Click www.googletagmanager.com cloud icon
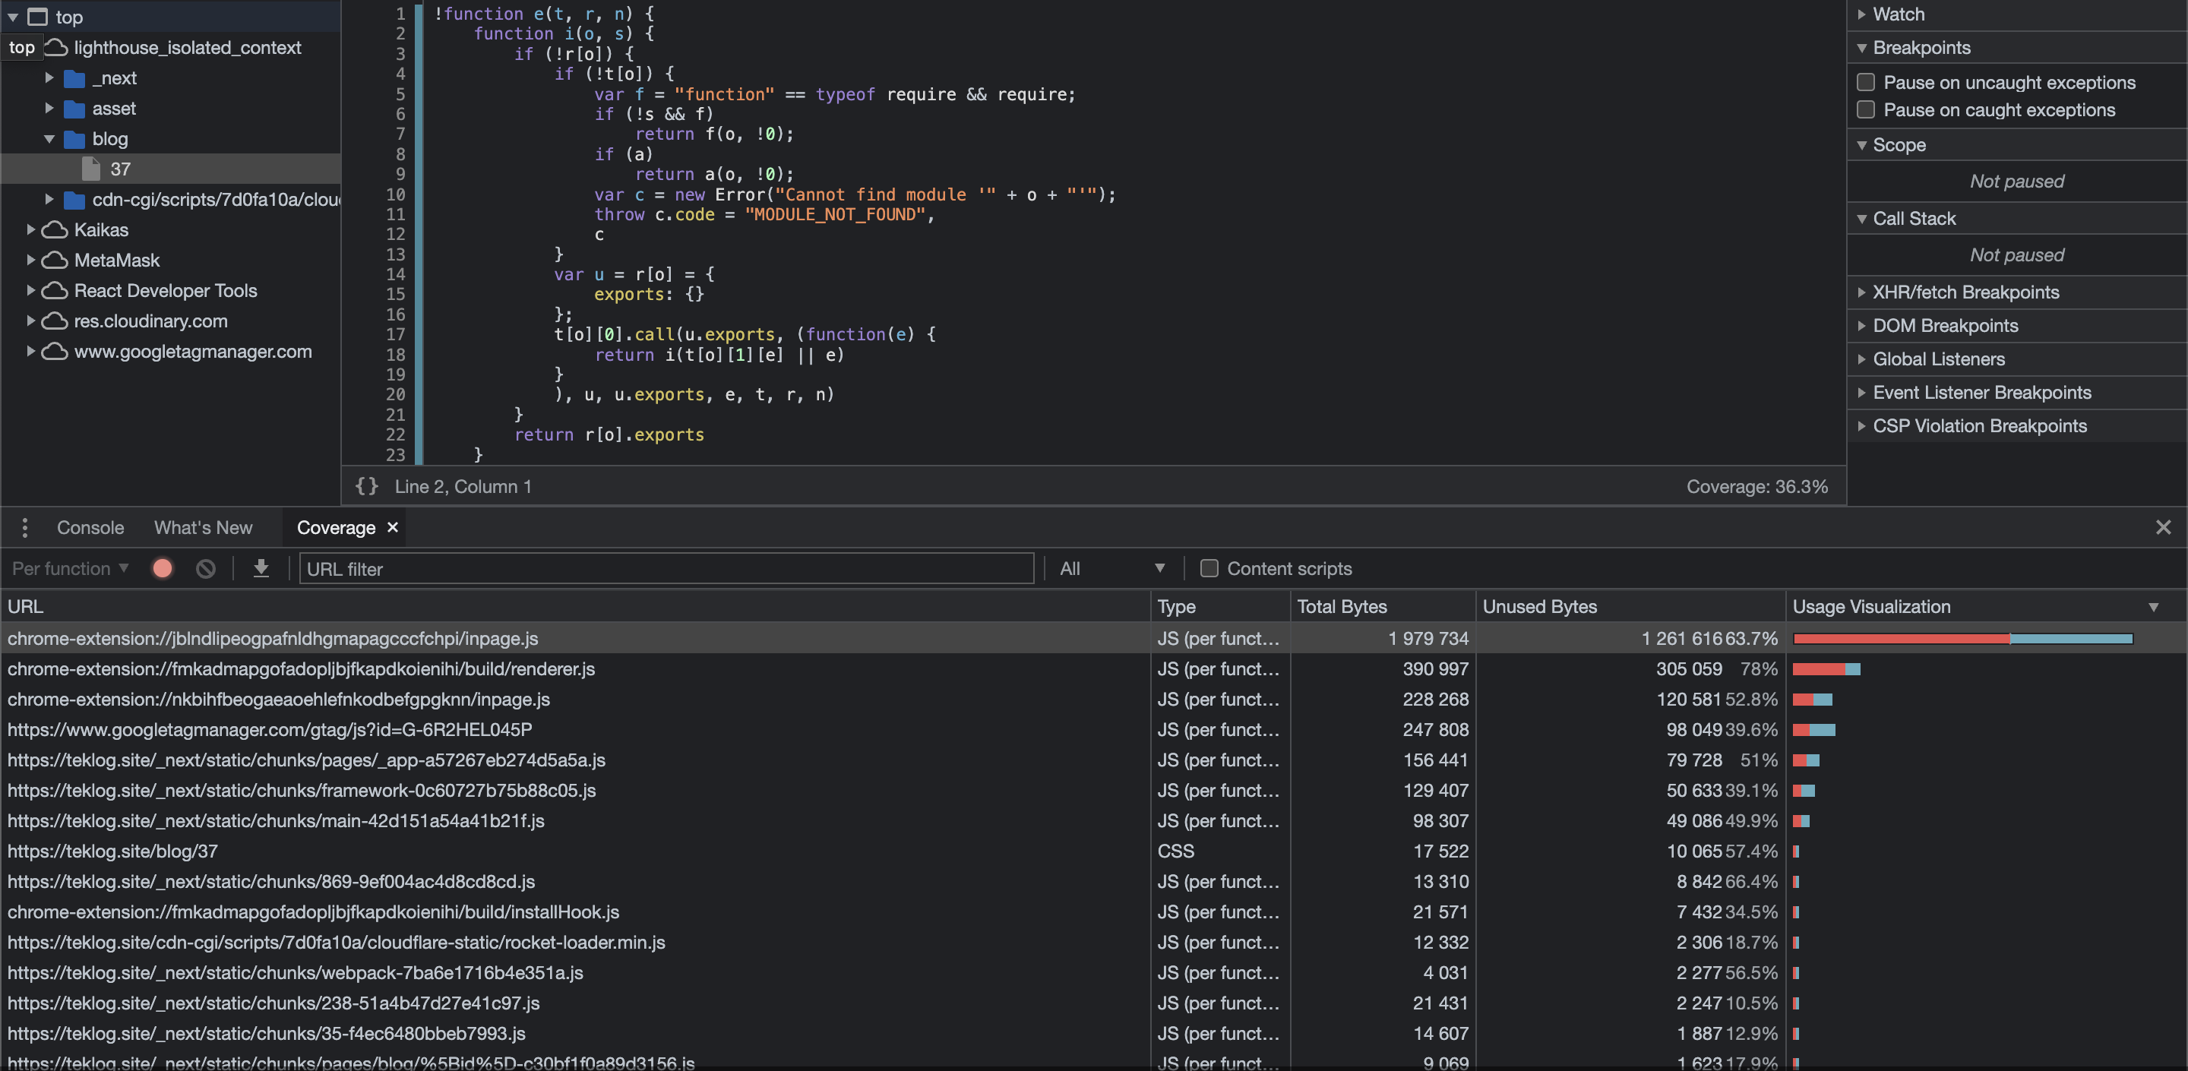Viewport: 2188px width, 1071px height. pos(55,352)
